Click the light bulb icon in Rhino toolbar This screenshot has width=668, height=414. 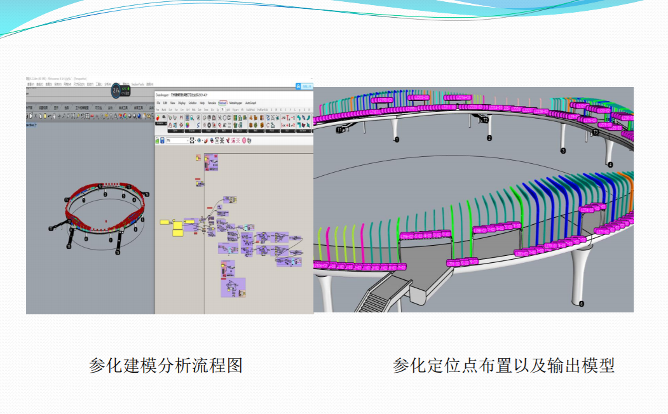[111, 116]
